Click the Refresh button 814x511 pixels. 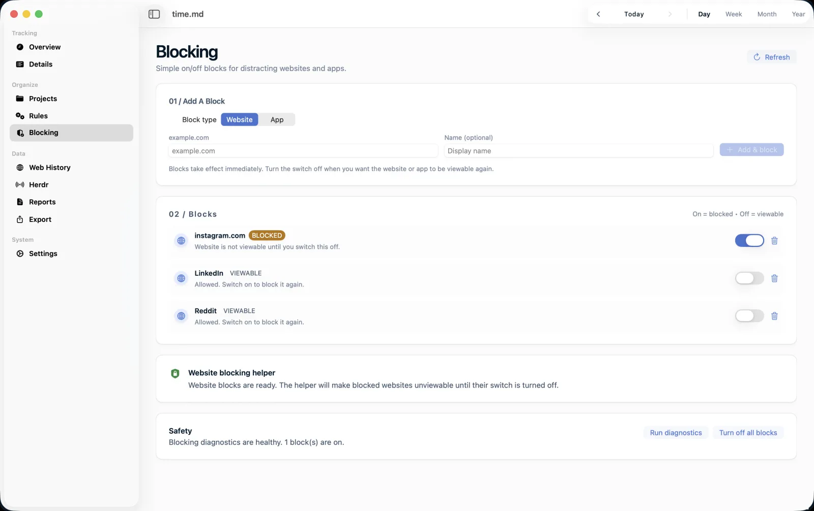coord(772,57)
